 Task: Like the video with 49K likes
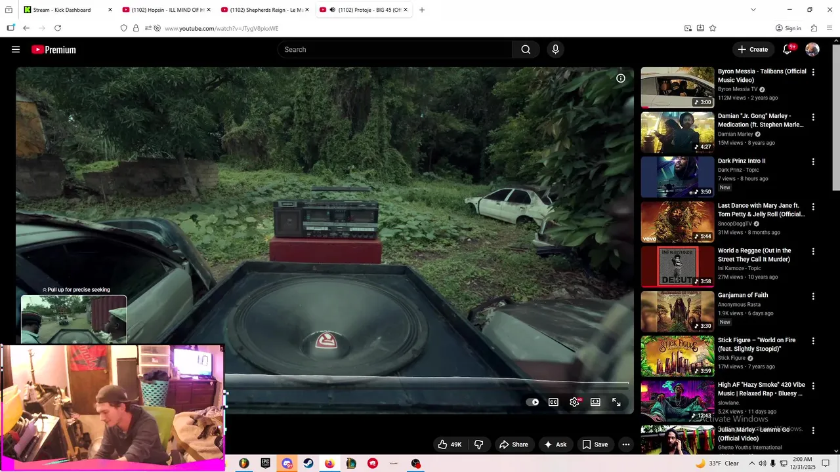point(450,444)
